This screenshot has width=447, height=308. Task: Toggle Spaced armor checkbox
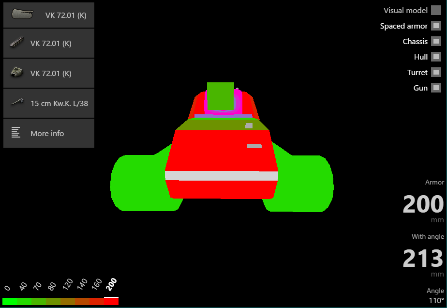click(x=436, y=26)
